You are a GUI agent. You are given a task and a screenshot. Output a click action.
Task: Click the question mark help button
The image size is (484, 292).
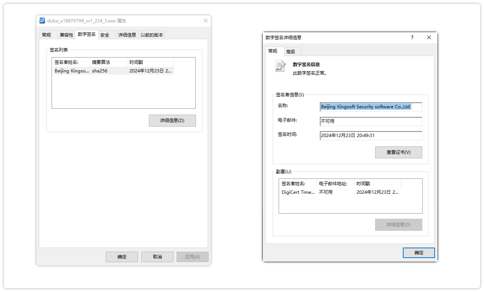tap(412, 37)
